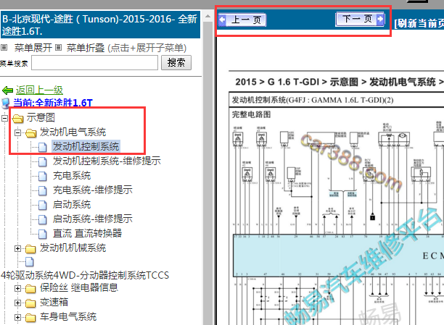Viewport: 444px width, 325px height.
Task: Click the 变速箱 folder label
Action: point(54,303)
